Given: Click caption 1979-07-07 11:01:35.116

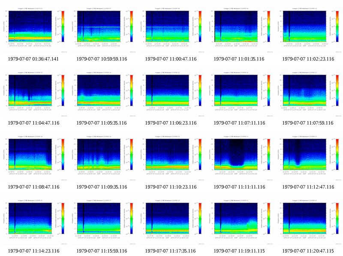Looking at the screenshot, I should coord(239,59).
